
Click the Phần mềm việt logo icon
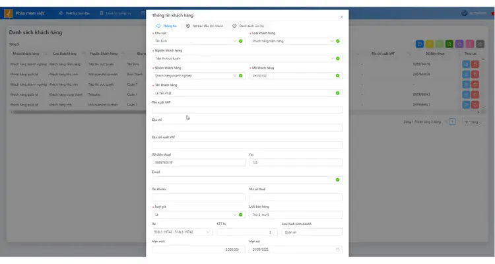point(8,13)
